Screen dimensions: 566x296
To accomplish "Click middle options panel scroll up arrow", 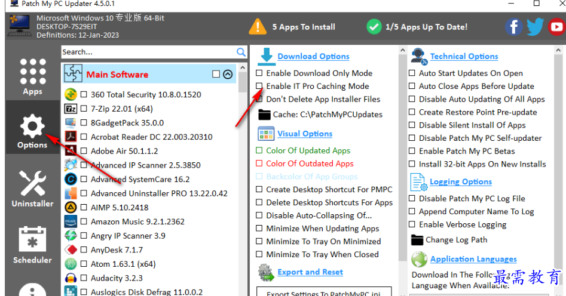I will (x=403, y=51).
